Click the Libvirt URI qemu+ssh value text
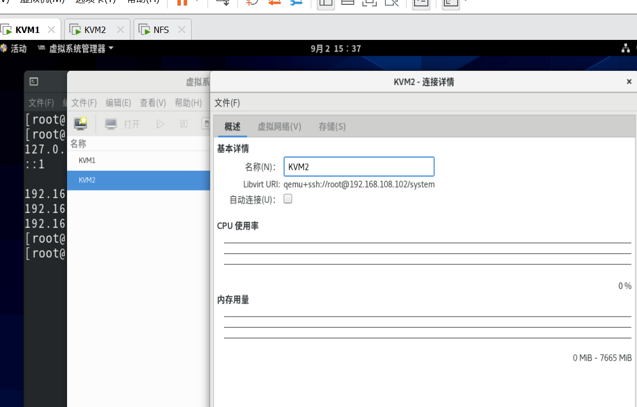Image resolution: width=637 pixels, height=407 pixels. (x=359, y=185)
